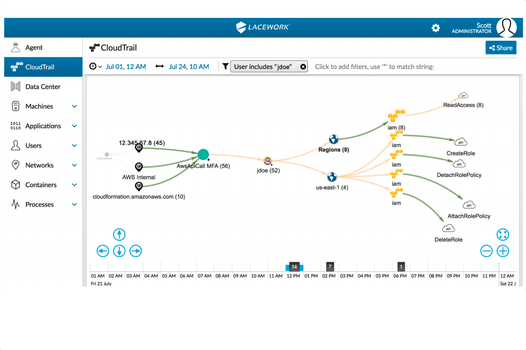Fit graph to screen icon

pyautogui.click(x=502, y=235)
